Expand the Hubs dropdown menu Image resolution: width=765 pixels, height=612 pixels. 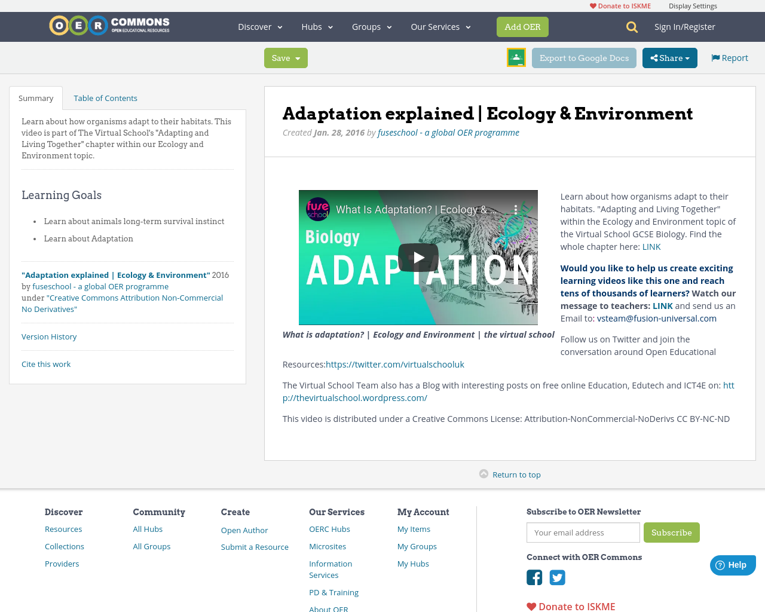317,27
